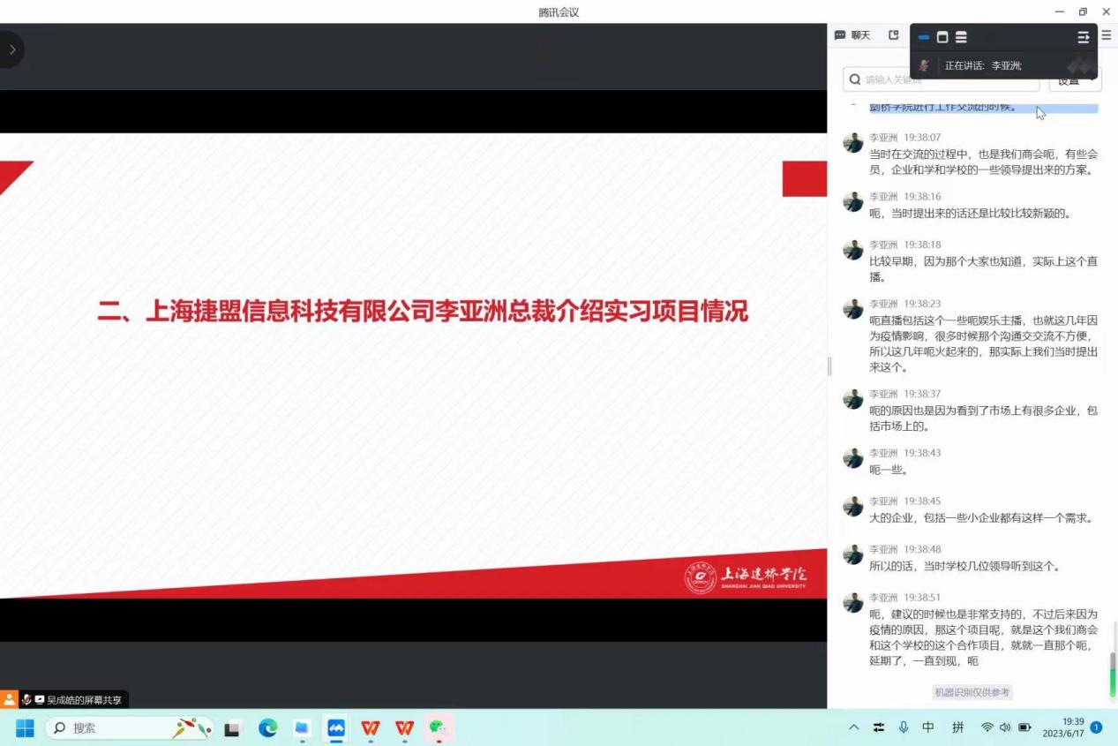Click the taskbar 搜索 search box
Viewport: 1118px width, 746px height.
tap(129, 728)
